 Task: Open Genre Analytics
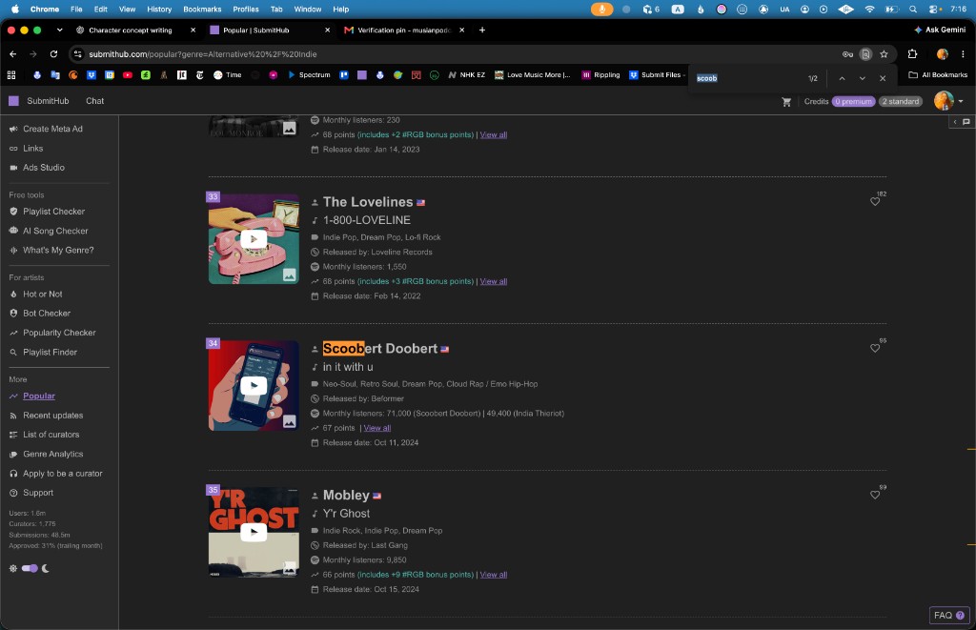click(x=53, y=454)
